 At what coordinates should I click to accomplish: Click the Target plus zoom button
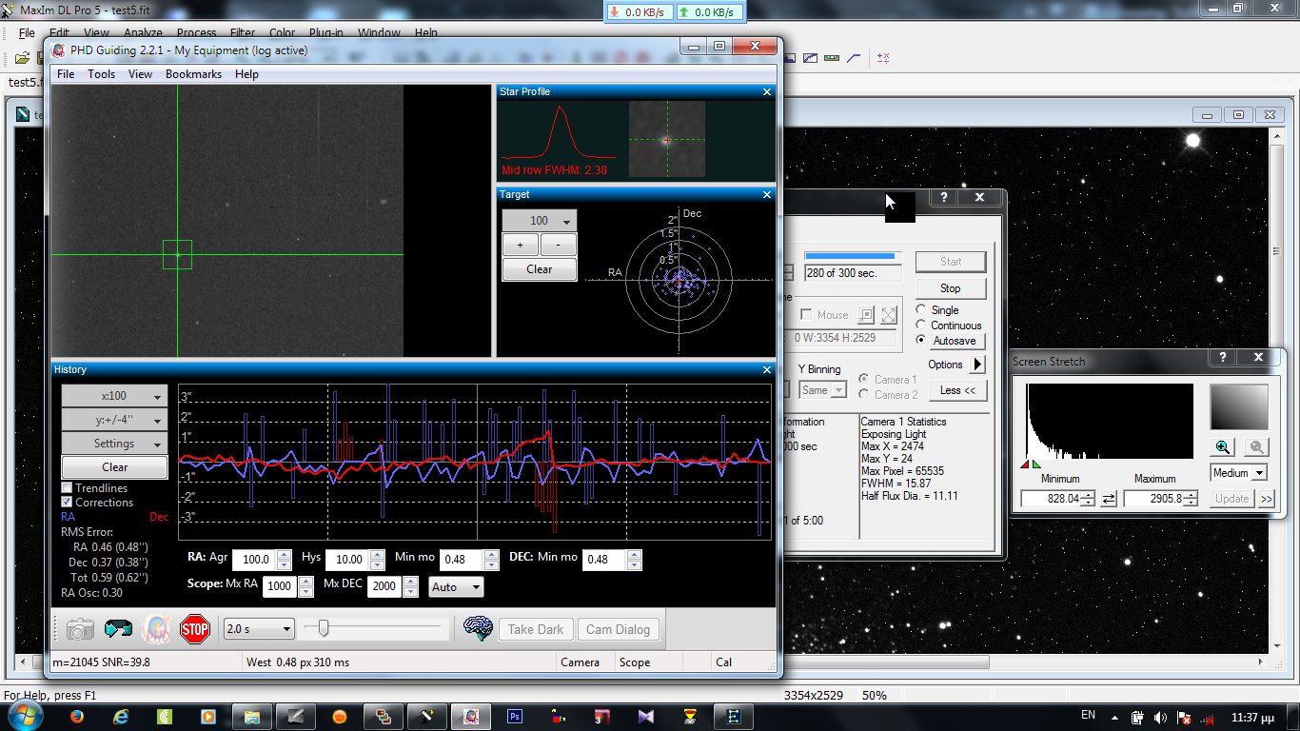click(x=520, y=245)
